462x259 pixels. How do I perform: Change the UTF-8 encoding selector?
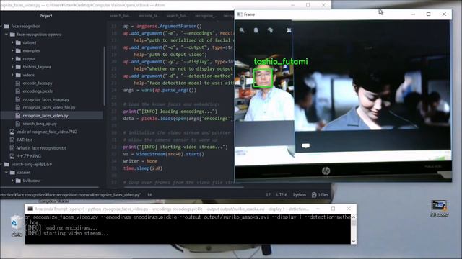[282, 195]
